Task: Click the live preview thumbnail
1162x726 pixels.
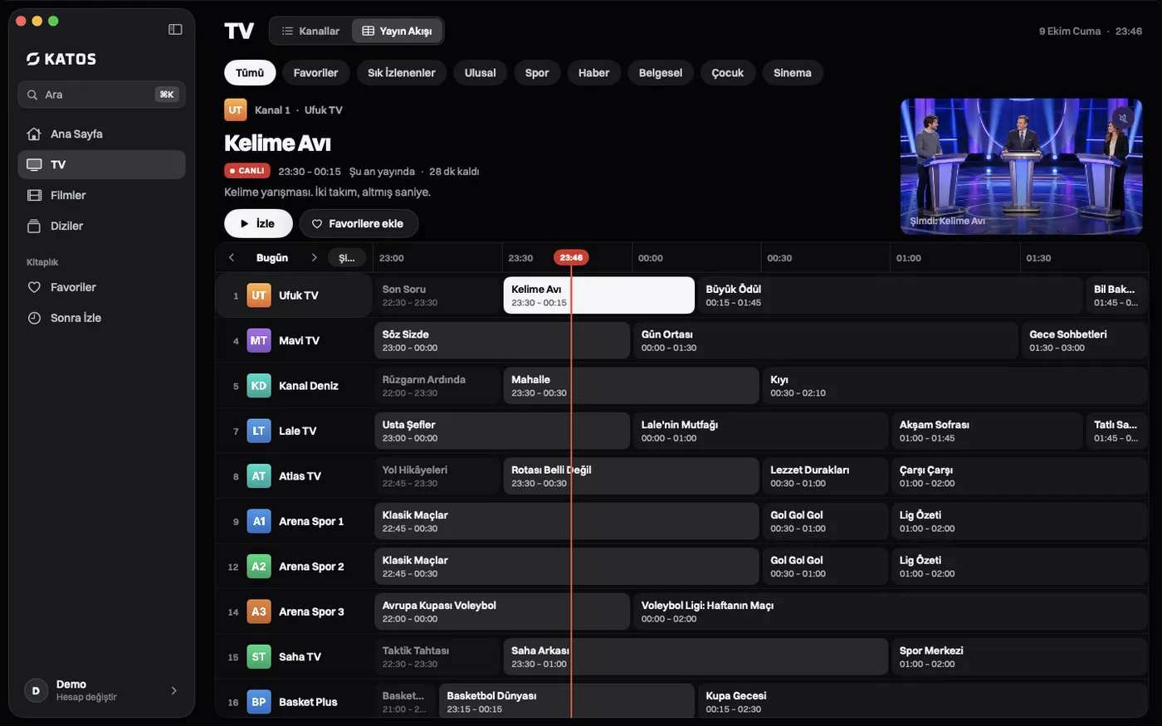Action: (x=1021, y=167)
